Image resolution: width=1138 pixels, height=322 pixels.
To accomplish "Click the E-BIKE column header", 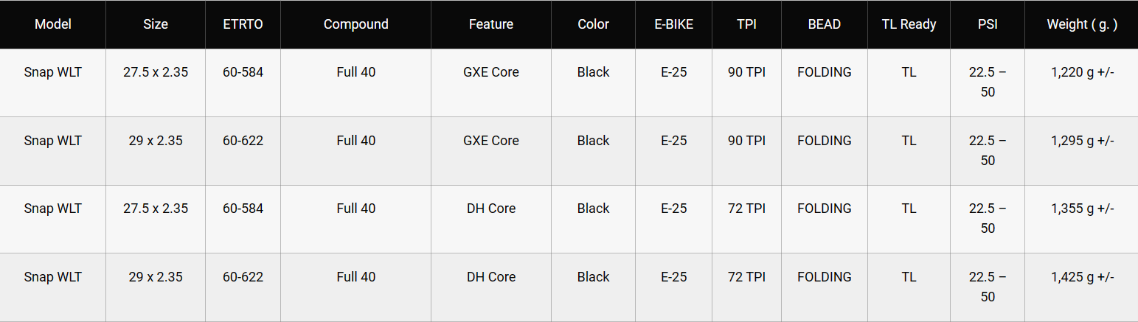I will pyautogui.click(x=673, y=24).
